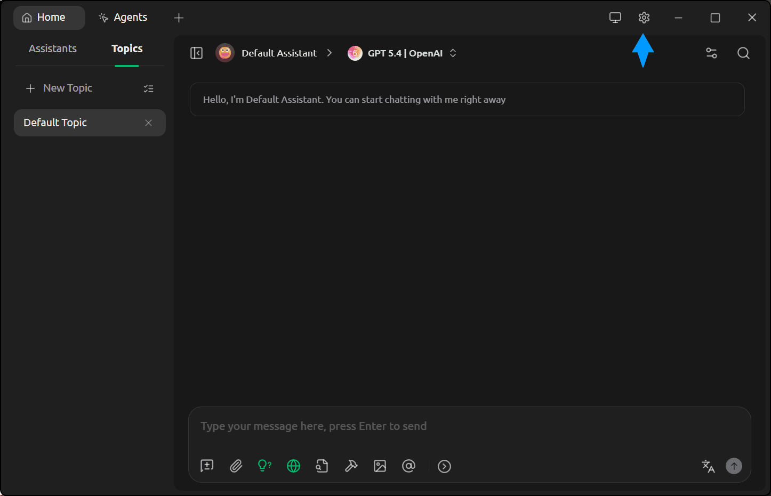Open the Settings gear in the title bar

pos(644,18)
